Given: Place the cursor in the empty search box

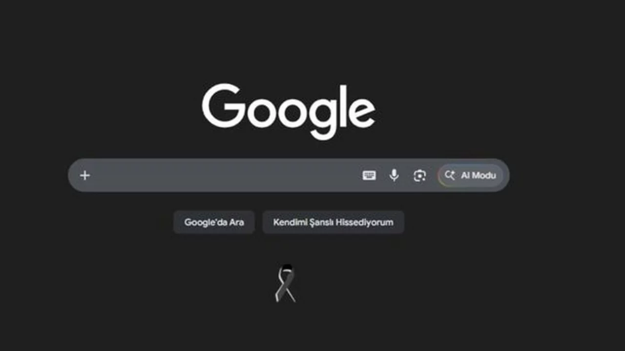Looking at the screenshot, I should click(x=225, y=175).
